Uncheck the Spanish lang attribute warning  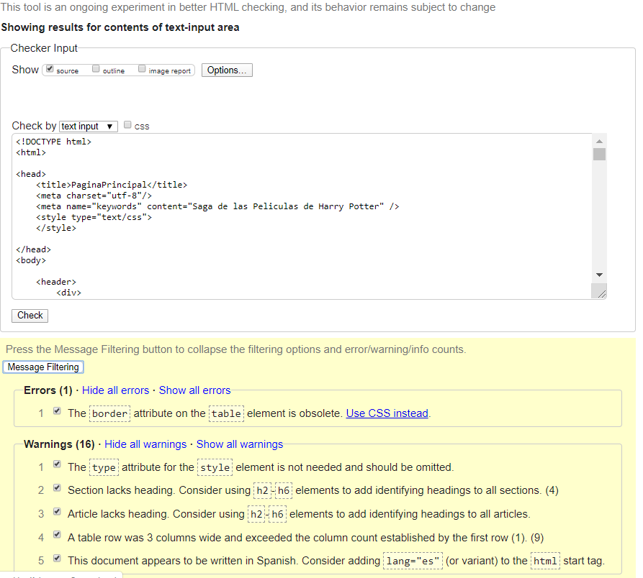pos(56,559)
